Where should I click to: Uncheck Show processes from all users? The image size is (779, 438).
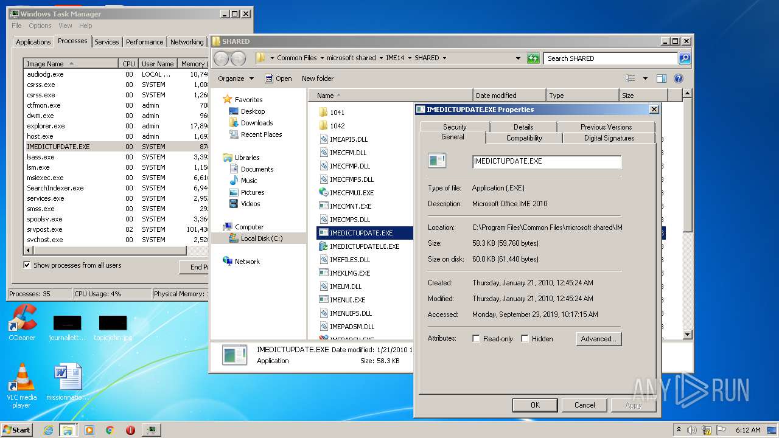[27, 265]
